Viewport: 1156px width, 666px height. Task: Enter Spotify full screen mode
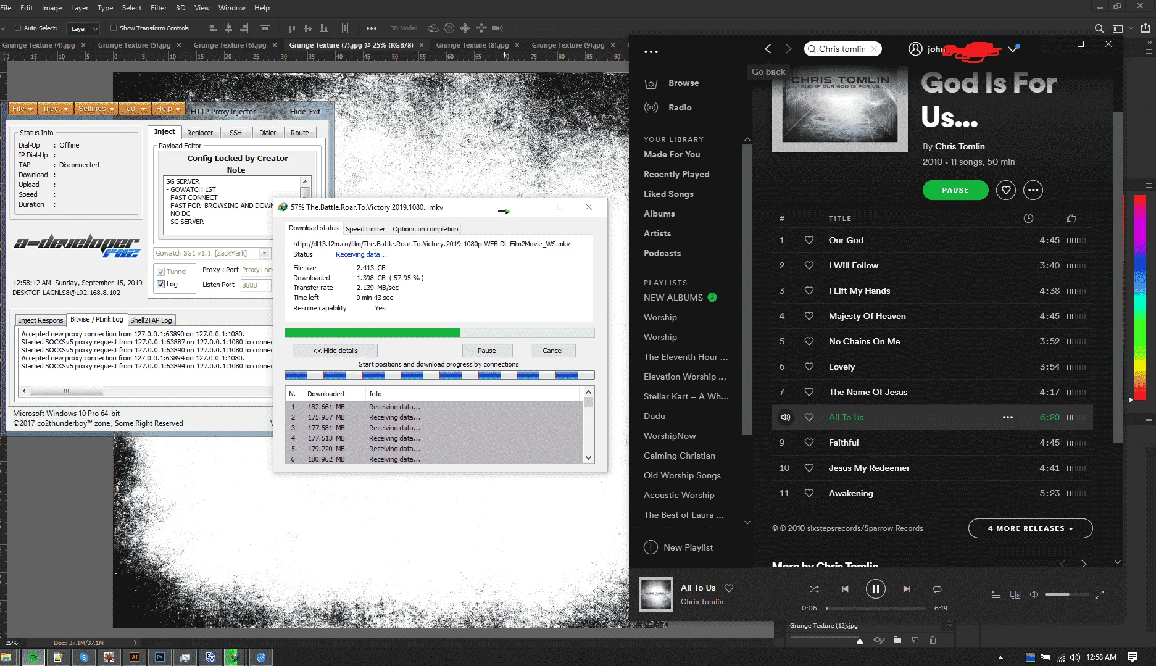pos(1099,594)
